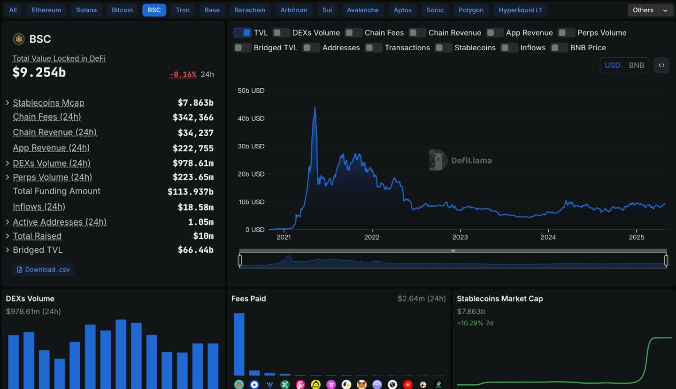Expand the Bridged TVL row
676x389 pixels.
[8, 250]
